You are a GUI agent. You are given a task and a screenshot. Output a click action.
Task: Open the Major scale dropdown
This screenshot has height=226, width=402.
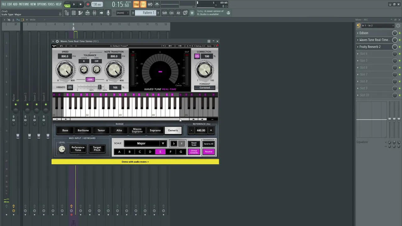coord(145,143)
